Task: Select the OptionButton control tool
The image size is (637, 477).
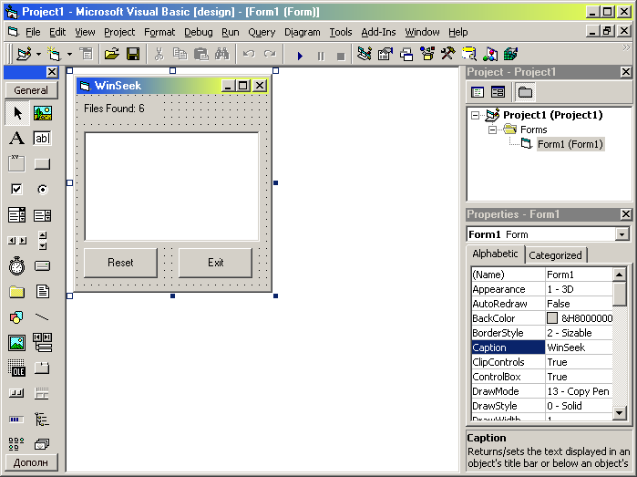Action: (42, 189)
